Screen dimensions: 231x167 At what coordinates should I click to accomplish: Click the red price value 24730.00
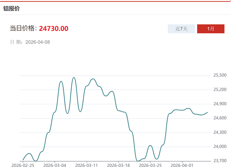click(54, 29)
